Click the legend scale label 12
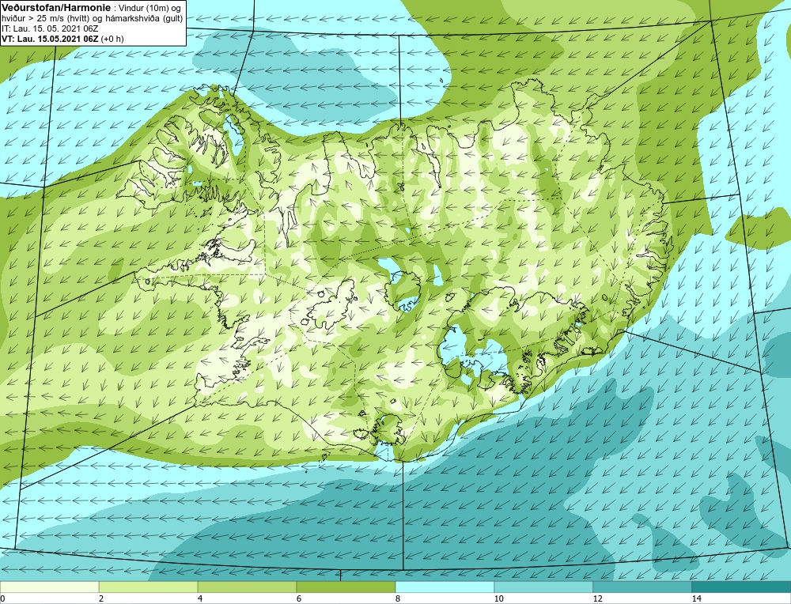The width and height of the screenshot is (791, 604). [x=598, y=598]
